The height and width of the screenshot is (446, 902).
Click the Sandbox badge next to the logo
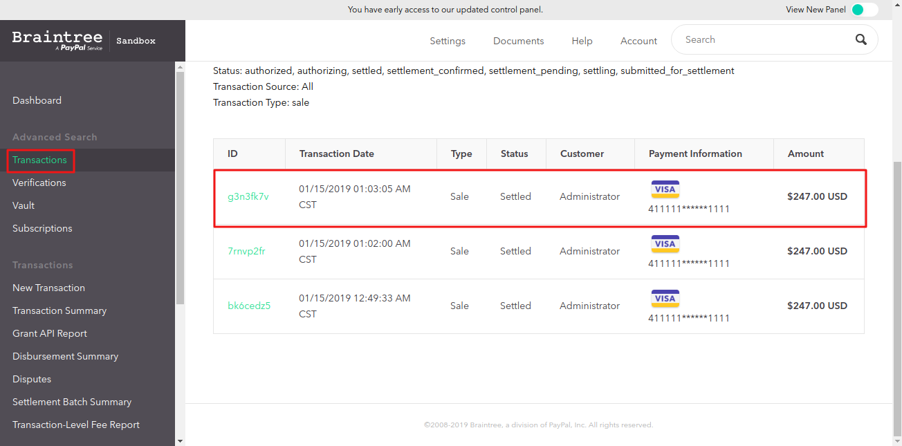135,40
